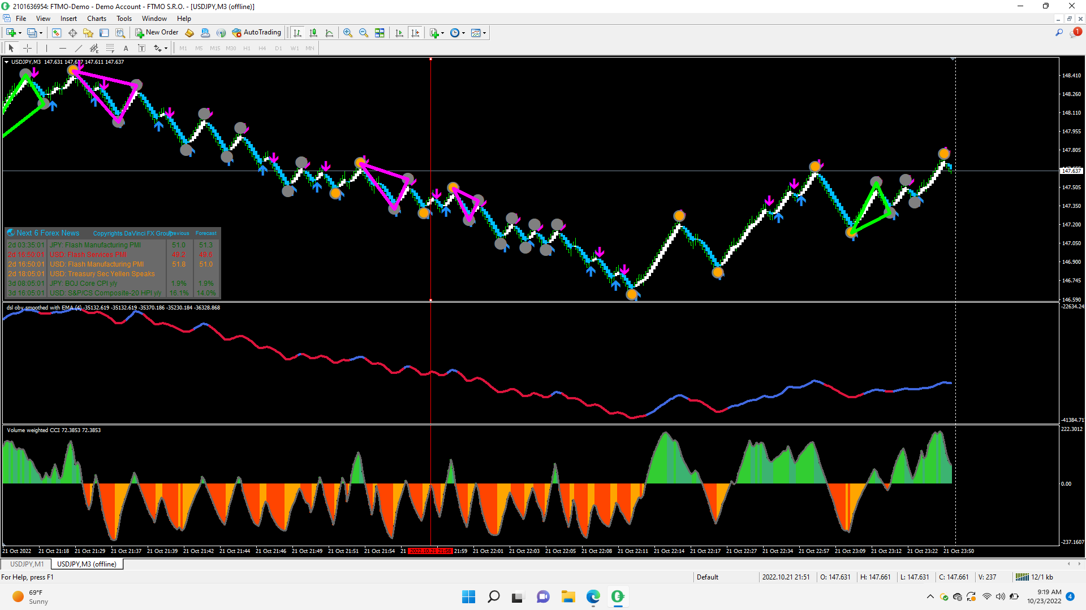Switch to the USDJPY,M1 chart tab
Image resolution: width=1086 pixels, height=610 pixels.
pyautogui.click(x=27, y=564)
